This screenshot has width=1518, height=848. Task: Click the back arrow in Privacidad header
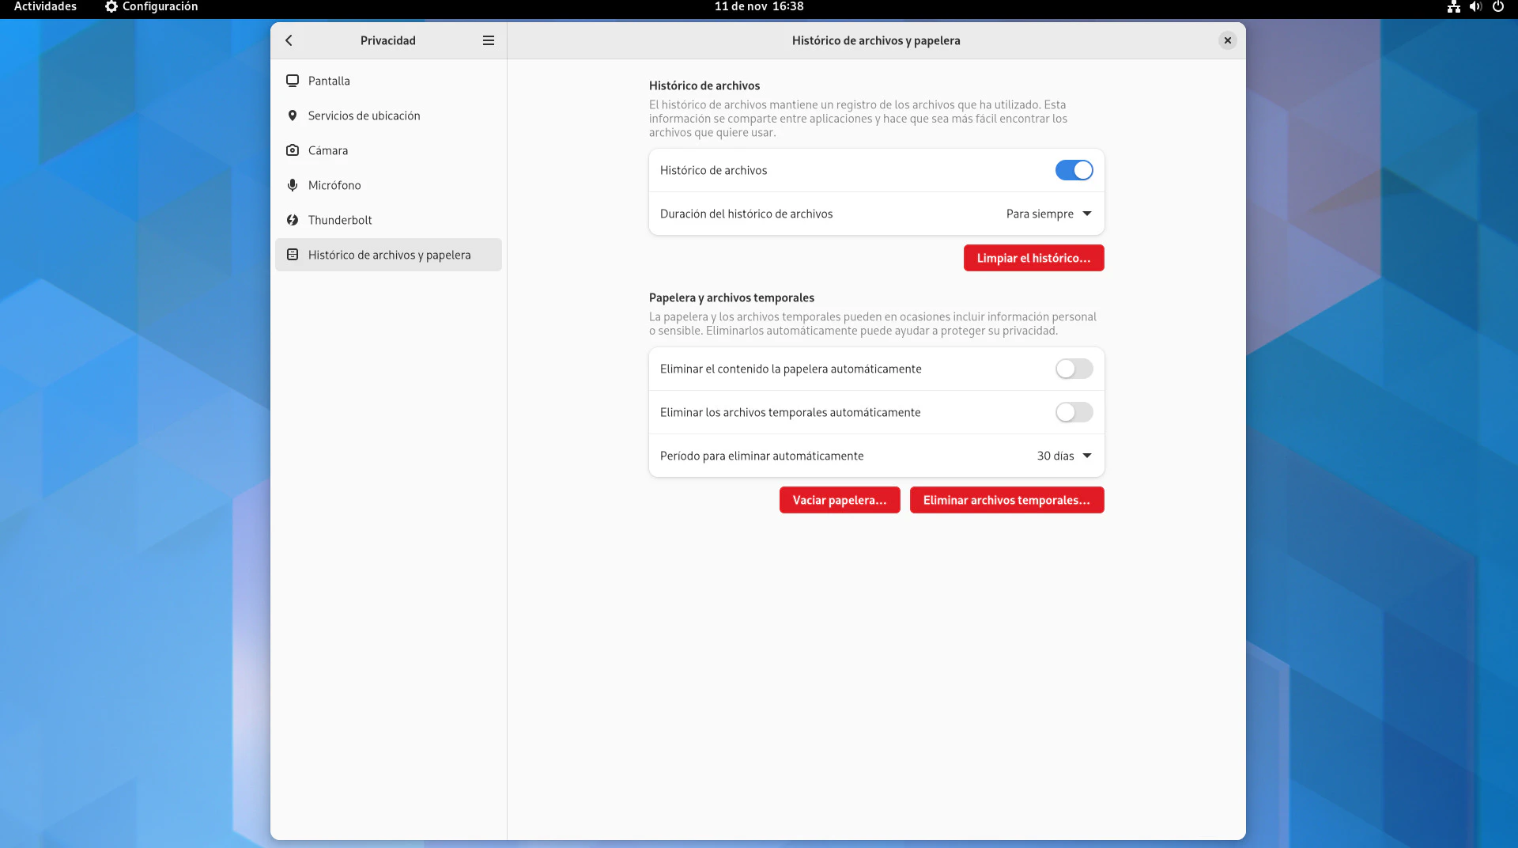point(289,40)
